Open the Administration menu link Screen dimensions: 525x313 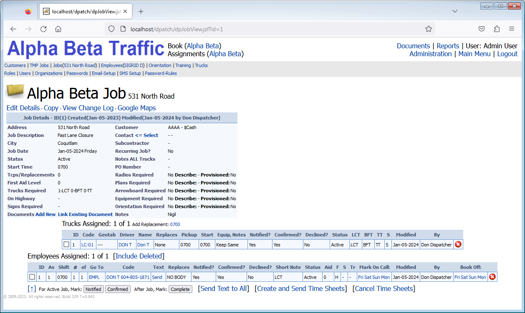point(430,54)
